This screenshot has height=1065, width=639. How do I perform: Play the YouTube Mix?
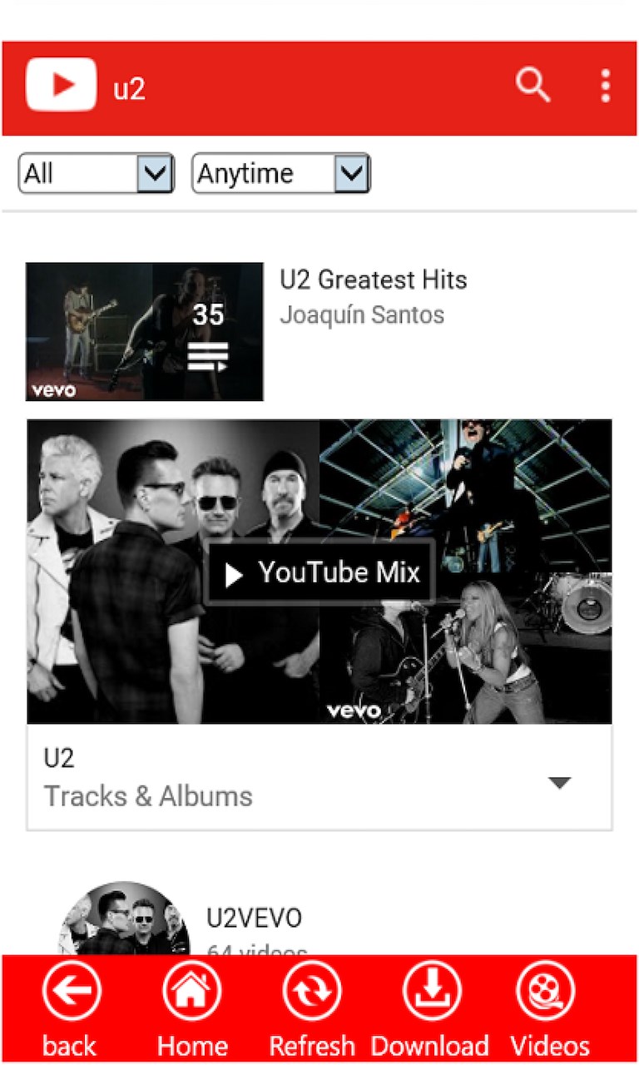320,572
